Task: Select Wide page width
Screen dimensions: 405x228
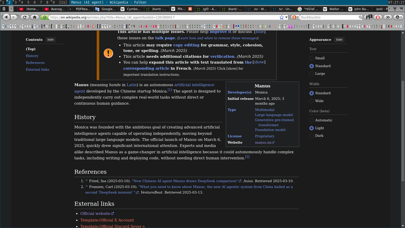Action: click(312, 101)
